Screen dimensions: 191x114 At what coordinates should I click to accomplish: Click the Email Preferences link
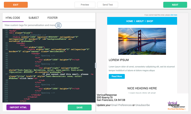click(121, 105)
